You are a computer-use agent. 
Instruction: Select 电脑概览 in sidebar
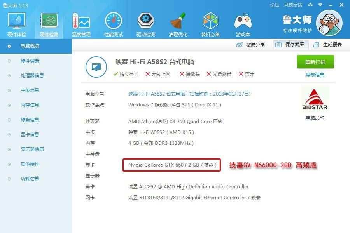[x=36, y=46]
